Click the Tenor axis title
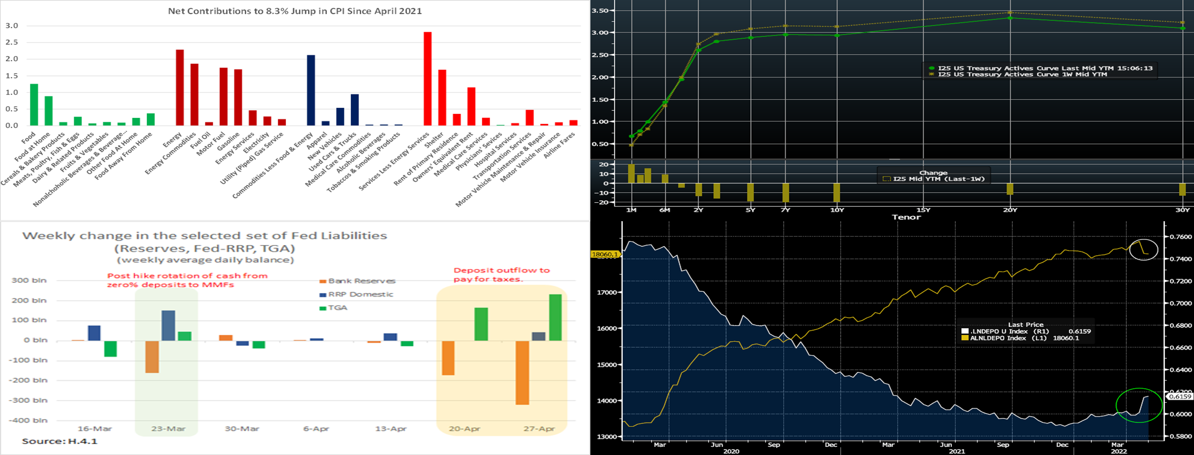The height and width of the screenshot is (455, 1194). click(x=906, y=217)
